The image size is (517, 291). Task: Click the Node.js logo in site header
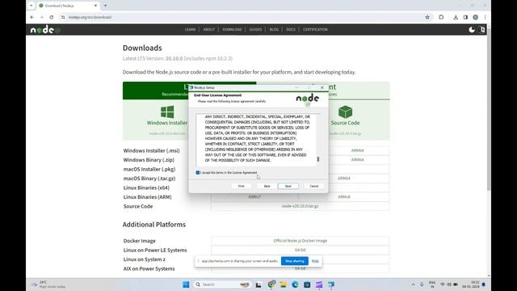point(45,30)
